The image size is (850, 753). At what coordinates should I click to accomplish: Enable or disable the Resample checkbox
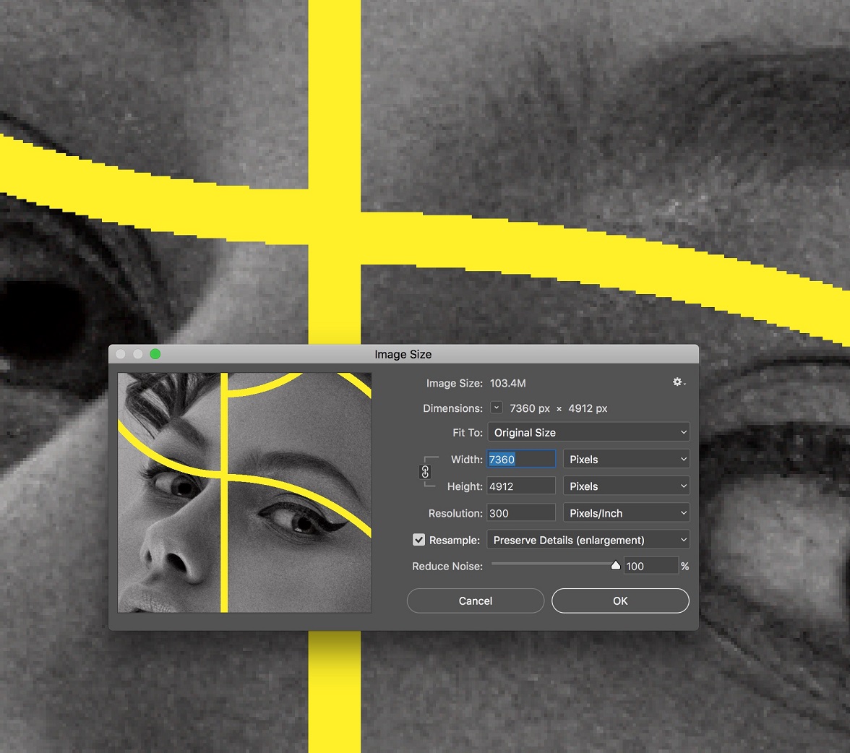[x=419, y=540]
